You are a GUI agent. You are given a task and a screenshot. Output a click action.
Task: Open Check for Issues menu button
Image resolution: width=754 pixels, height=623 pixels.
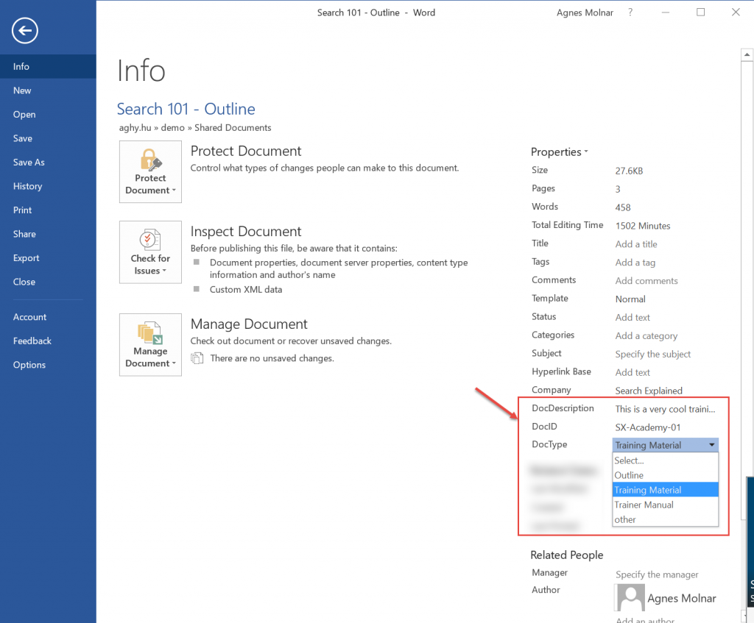click(150, 252)
